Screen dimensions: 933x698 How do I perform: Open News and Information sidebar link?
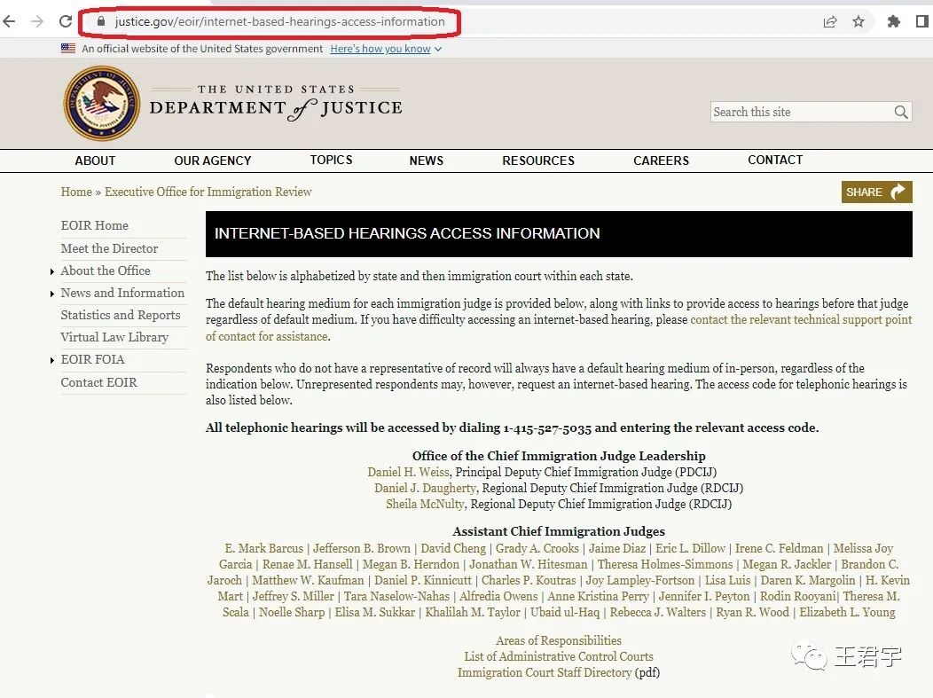coord(122,293)
